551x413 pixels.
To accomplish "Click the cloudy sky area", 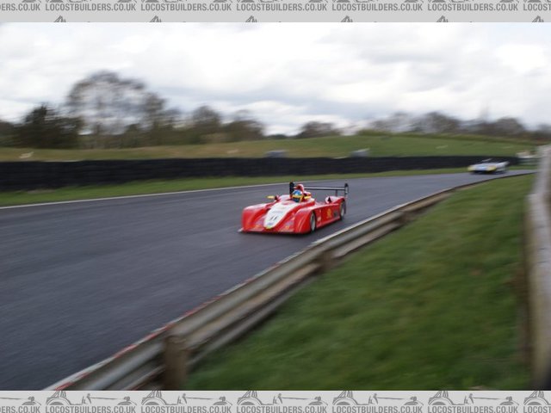I will click(x=301, y=60).
